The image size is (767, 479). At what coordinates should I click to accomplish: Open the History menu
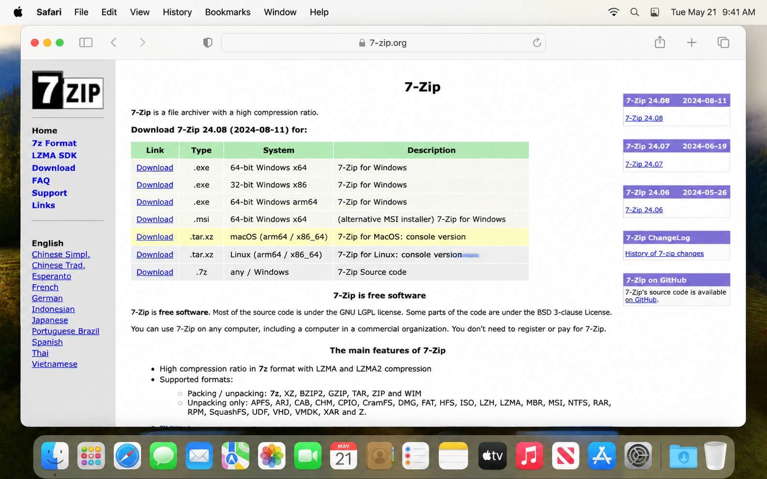177,12
